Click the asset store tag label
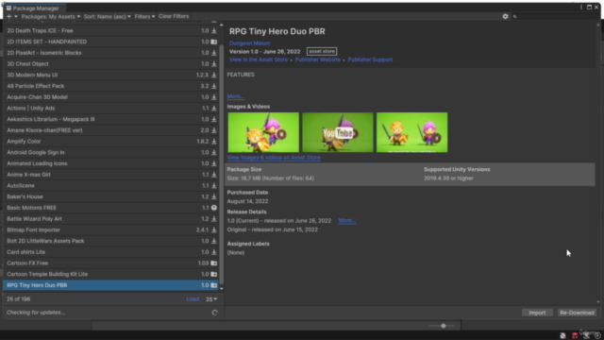604x340 pixels. (322, 51)
